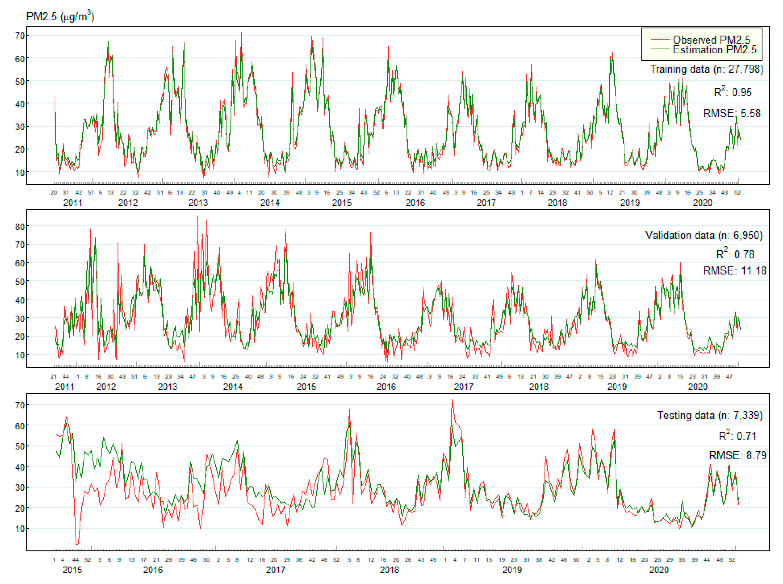Click the RMSE: 8.79 annotation
Image resolution: width=783 pixels, height=584 pixels.
(737, 455)
